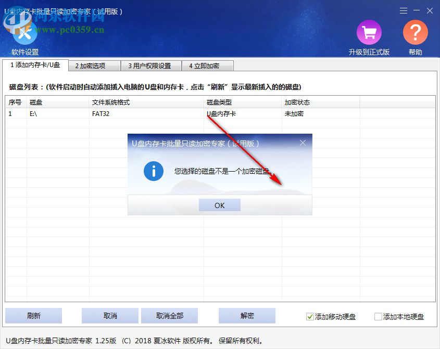This screenshot has width=440, height=349.
Task: Click OK to dismiss the warning dialog
Action: point(219,205)
